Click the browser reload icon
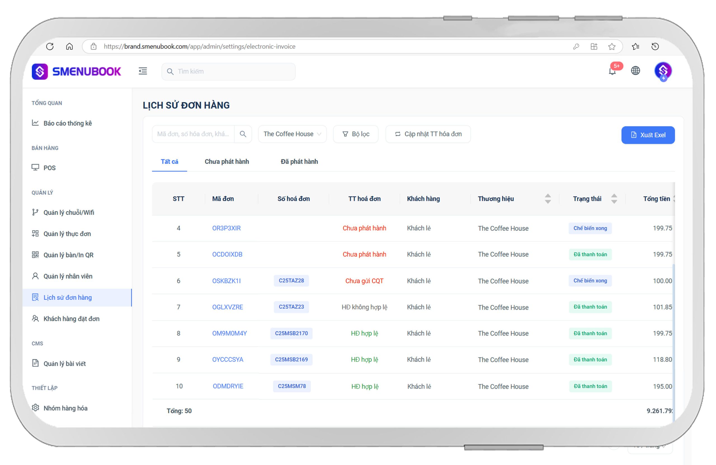The height and width of the screenshot is (465, 716). [x=50, y=46]
